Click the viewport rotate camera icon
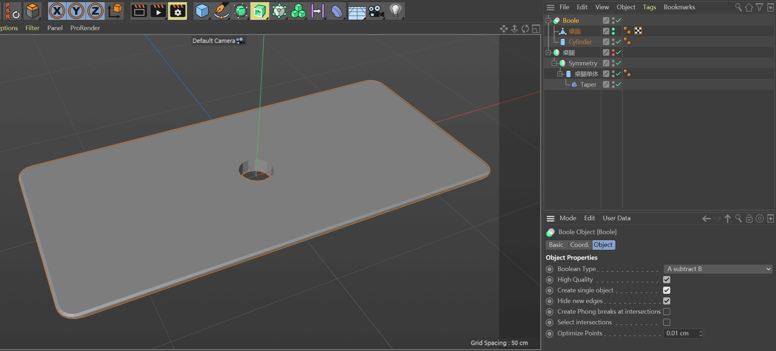Viewport: 776px width, 351px height. coord(525,29)
